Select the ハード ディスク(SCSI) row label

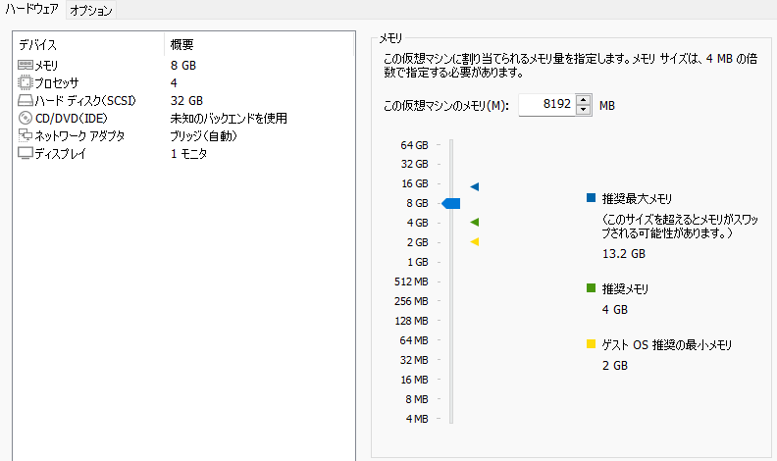(85, 100)
